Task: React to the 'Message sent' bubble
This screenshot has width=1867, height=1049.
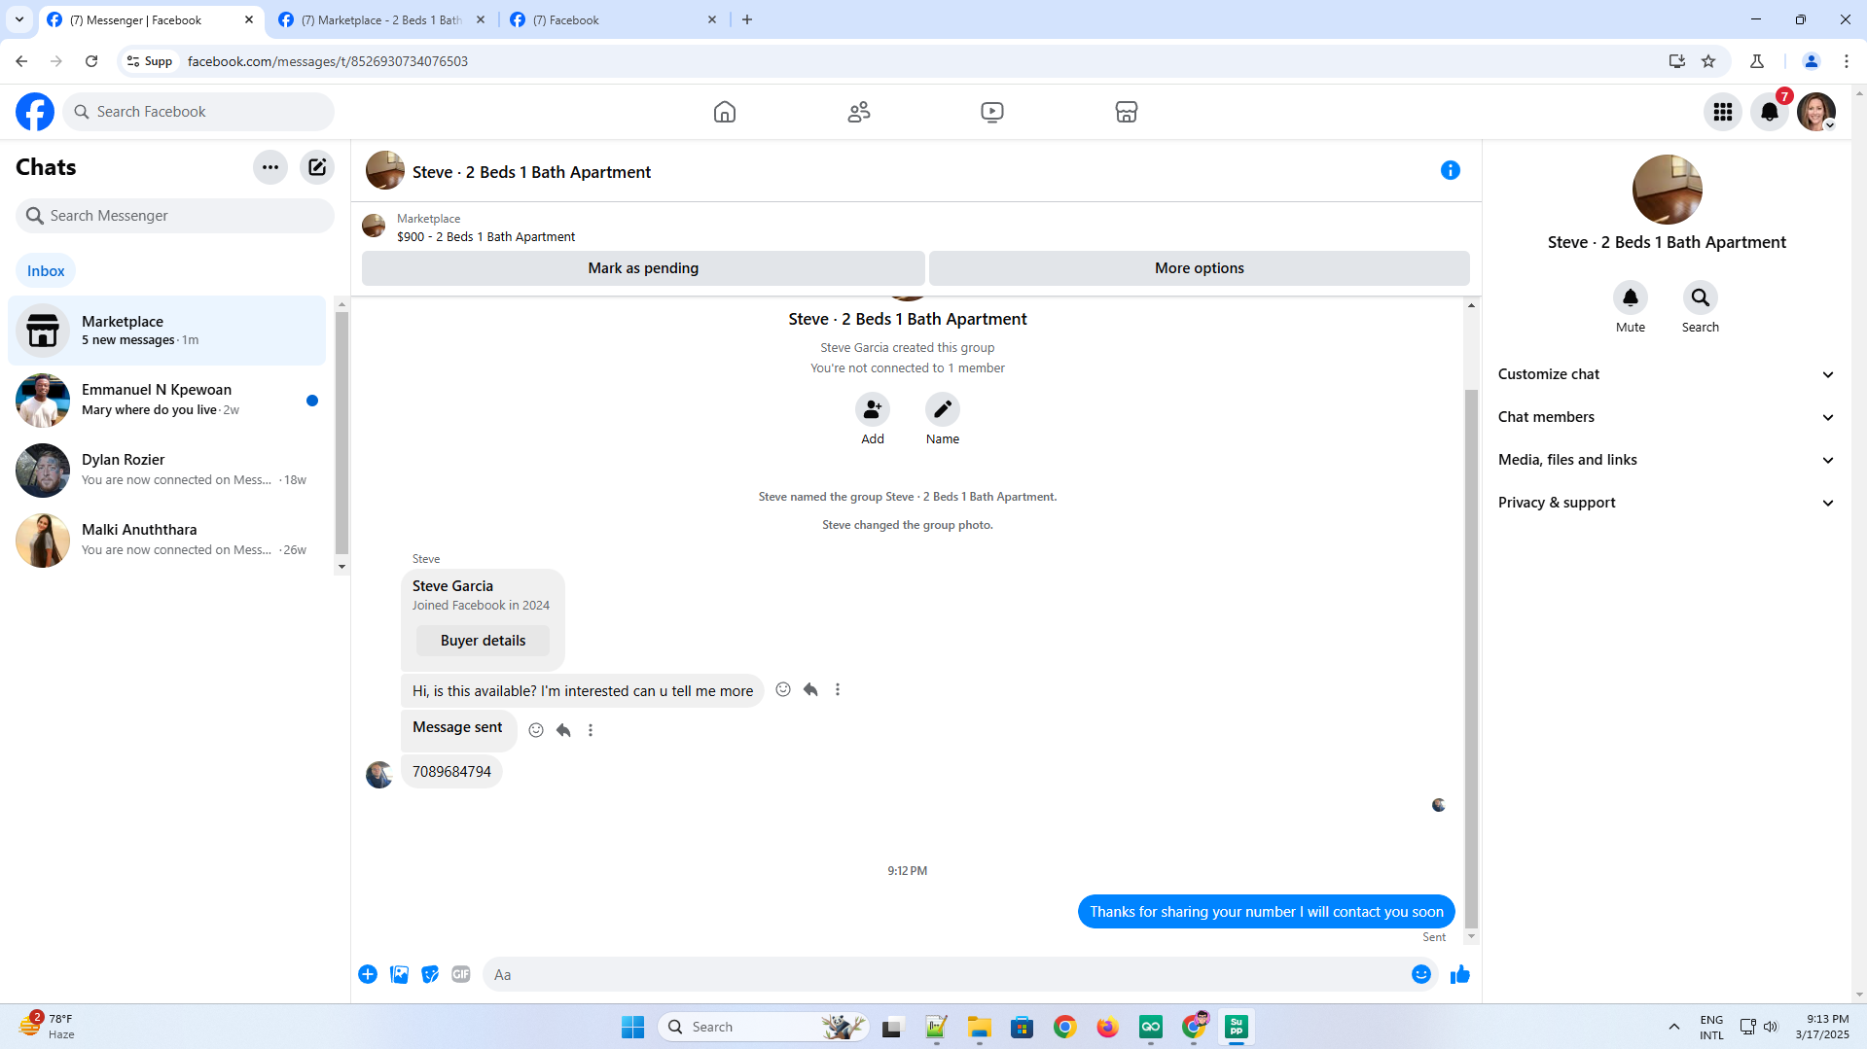Action: pos(536,730)
